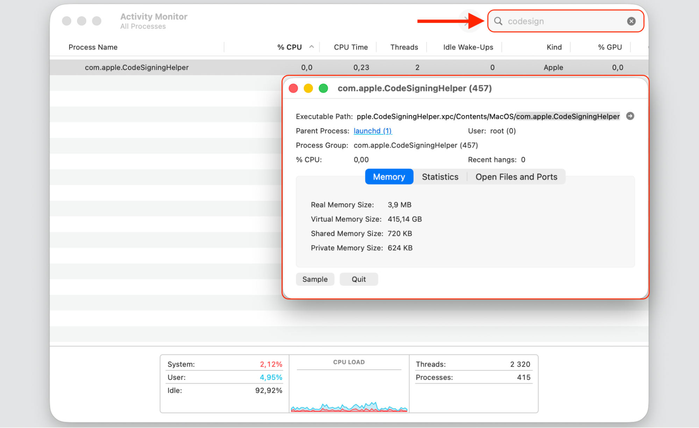Click the CPU LOAD graph

coord(349,390)
